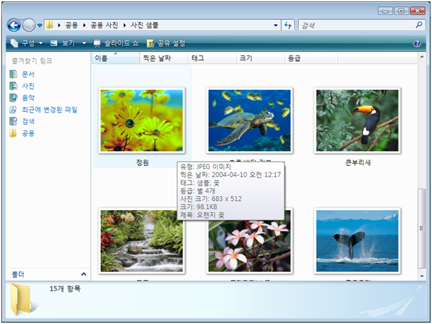Viewport: 432px width, 324px height.
Task: Open the 문서 favorite link
Action: click(28, 74)
